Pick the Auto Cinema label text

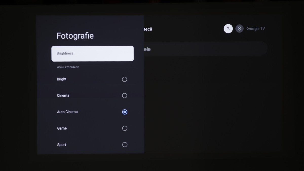pos(67,112)
